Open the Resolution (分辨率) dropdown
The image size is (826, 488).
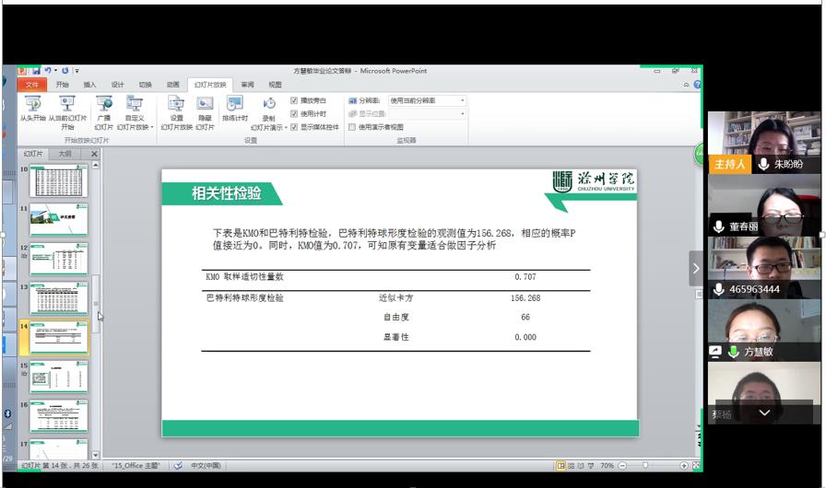point(463,100)
